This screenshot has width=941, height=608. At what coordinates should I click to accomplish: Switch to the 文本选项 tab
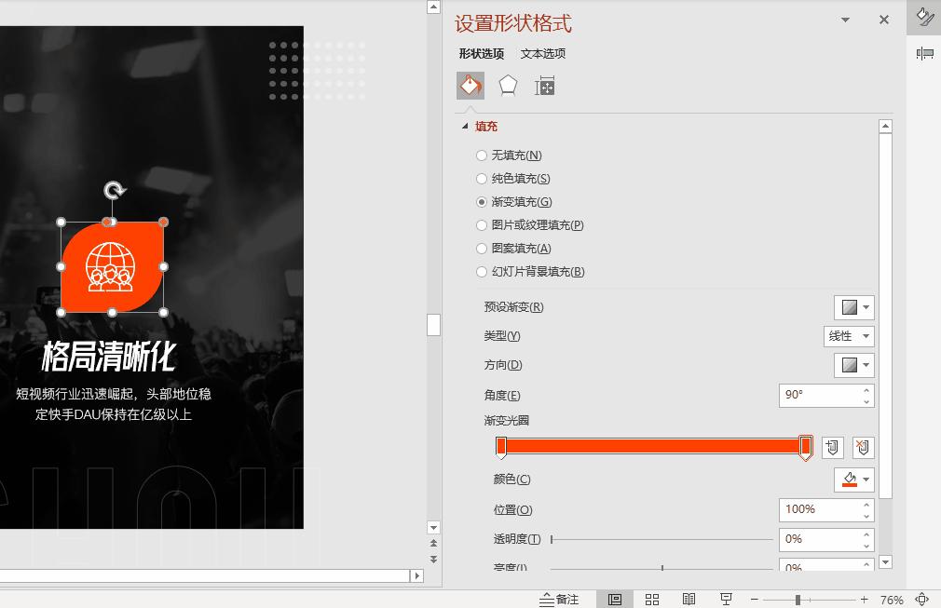pyautogui.click(x=543, y=54)
